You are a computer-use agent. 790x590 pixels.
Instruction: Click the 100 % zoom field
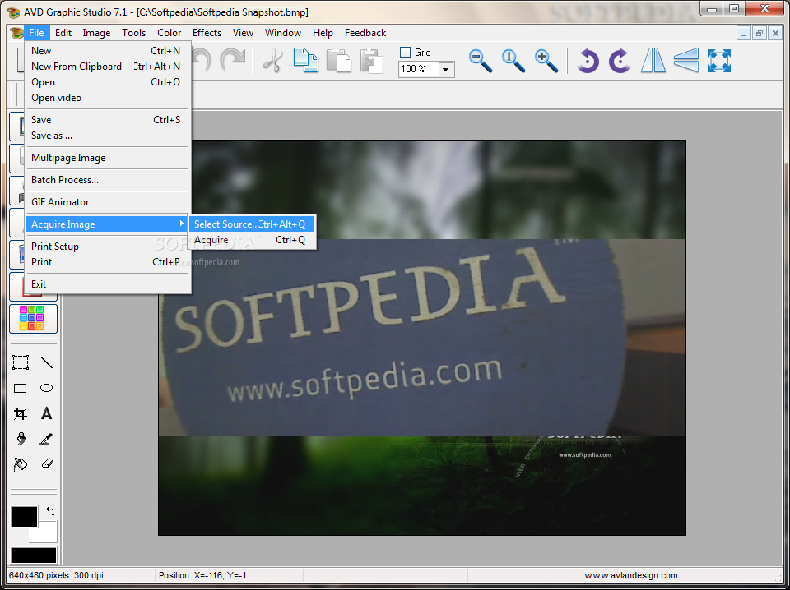(x=419, y=69)
